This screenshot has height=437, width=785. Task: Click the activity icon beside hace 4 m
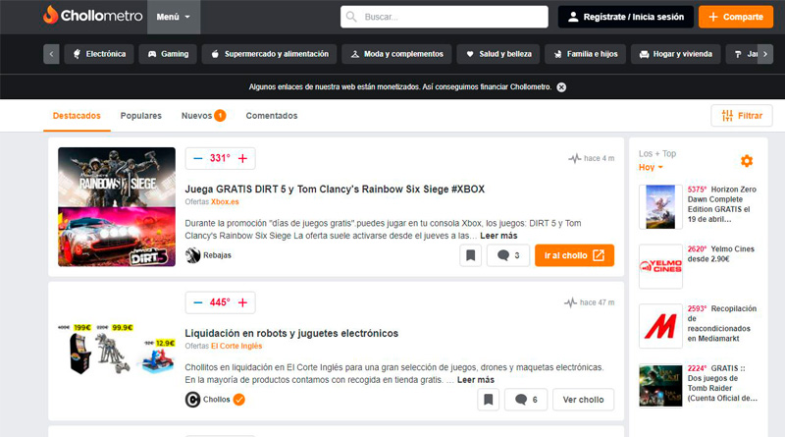[x=575, y=158]
